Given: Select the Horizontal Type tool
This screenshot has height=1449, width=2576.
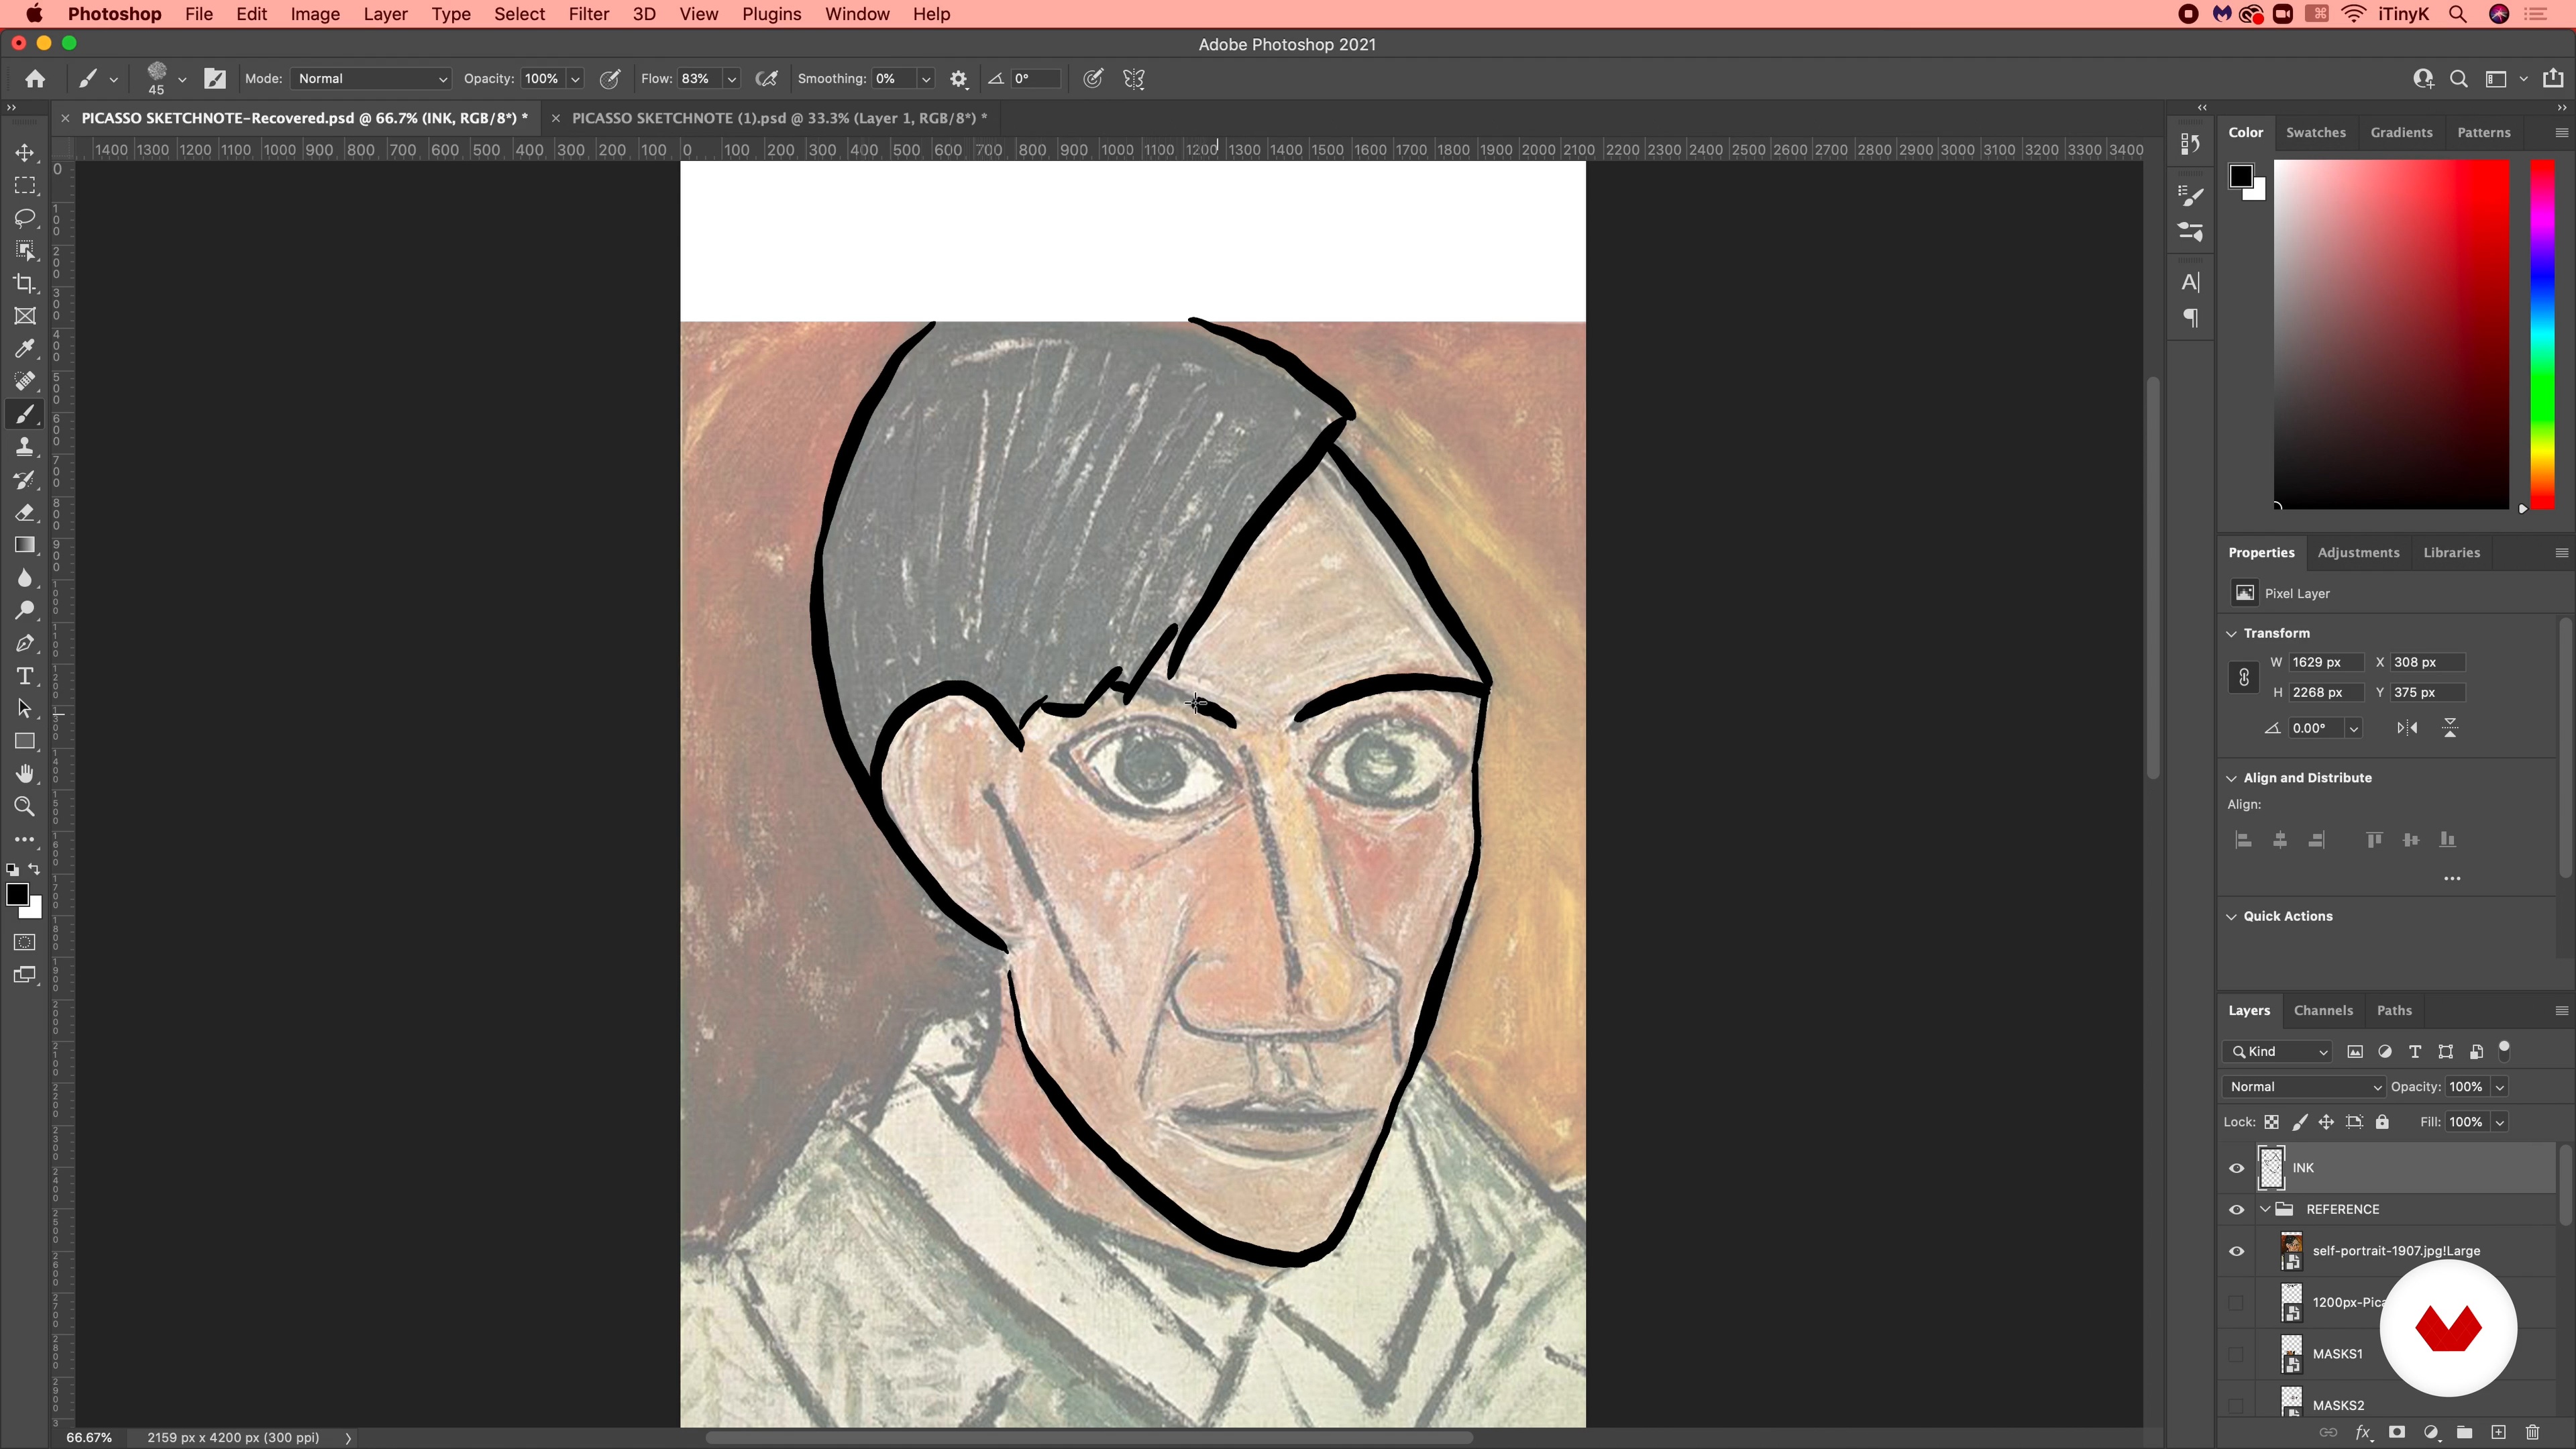Looking at the screenshot, I should point(25,677).
